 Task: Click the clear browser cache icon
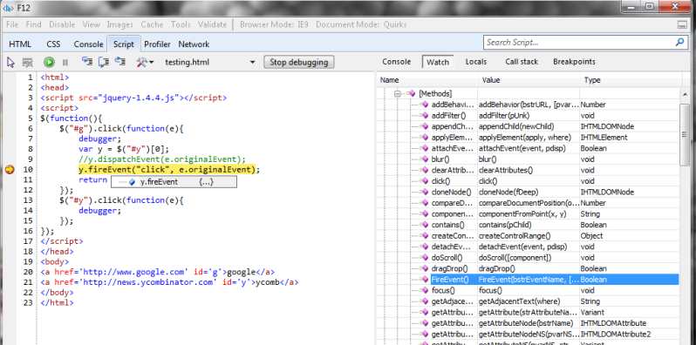click(x=28, y=62)
